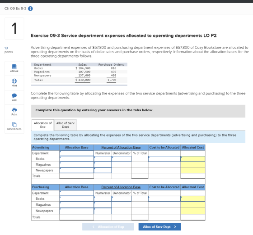Image resolution: width=253 pixels, height=235 pixels.
Task: Open Purchasing Department allocation base dropdown
Action: (x=77, y=193)
